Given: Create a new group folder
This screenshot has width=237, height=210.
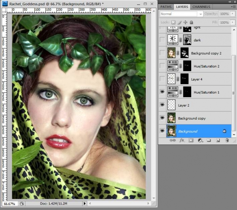Looking at the screenshot, I should [209, 141].
